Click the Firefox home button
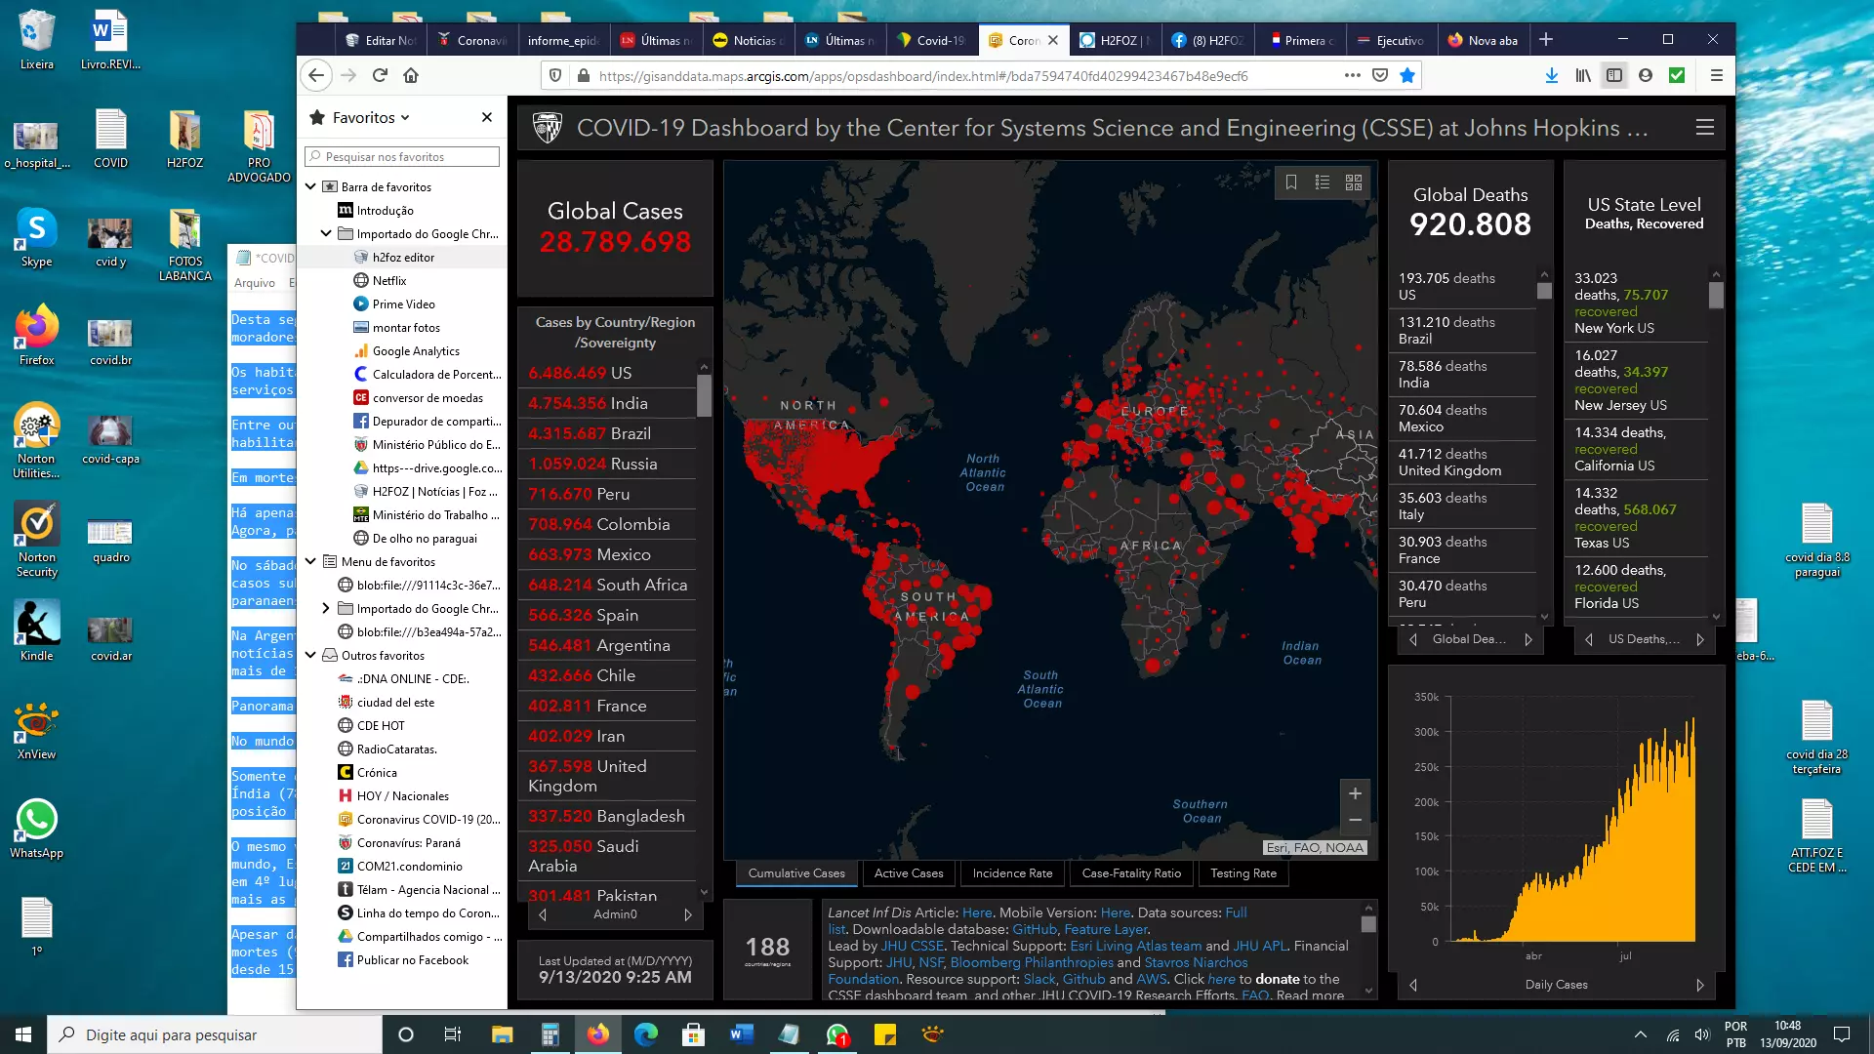 (x=411, y=75)
